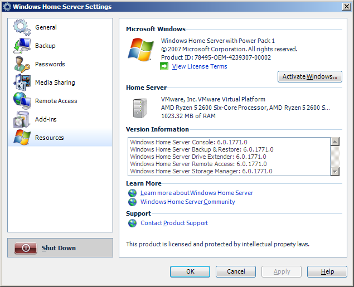Switch to the Backup settings page
Viewport: 354px width, 287px height.
click(x=45, y=46)
